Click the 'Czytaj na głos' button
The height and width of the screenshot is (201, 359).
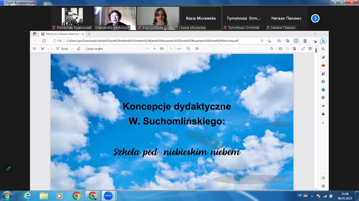pos(94,49)
